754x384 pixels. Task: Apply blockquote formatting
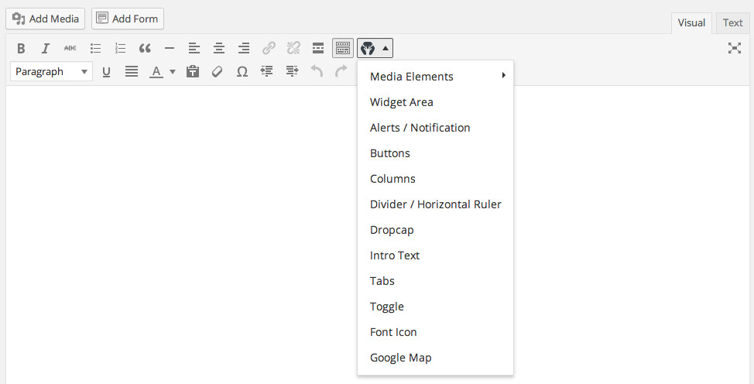(145, 48)
